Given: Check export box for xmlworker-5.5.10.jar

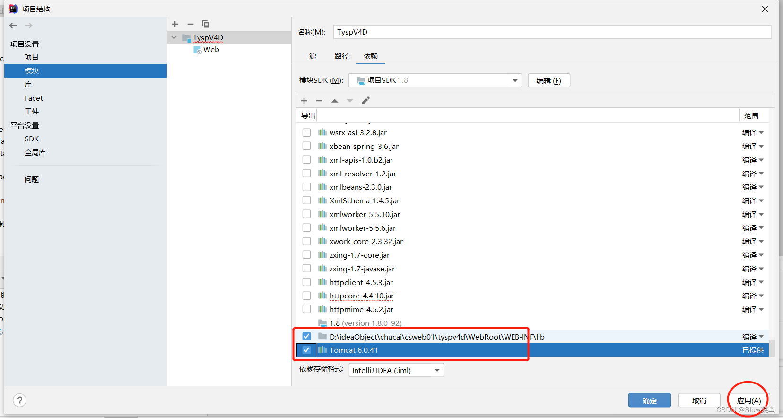Looking at the screenshot, I should 307,214.
